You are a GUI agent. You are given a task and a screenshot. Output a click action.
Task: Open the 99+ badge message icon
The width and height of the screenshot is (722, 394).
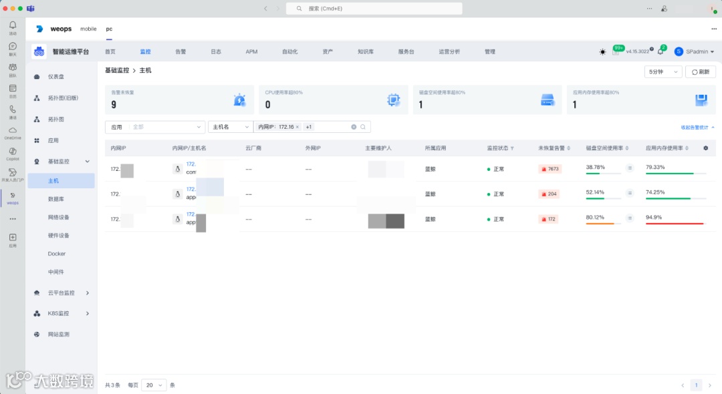coord(616,51)
